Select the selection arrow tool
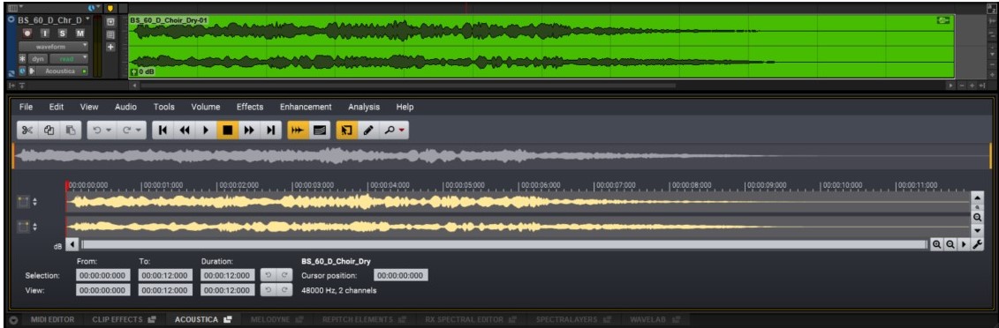The height and width of the screenshot is (328, 999). 346,130
